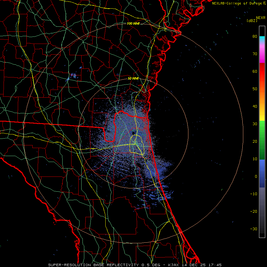Click the 0 value on dBZ scale
Image resolution: width=267 pixels, height=267 pixels.
pos(256,177)
